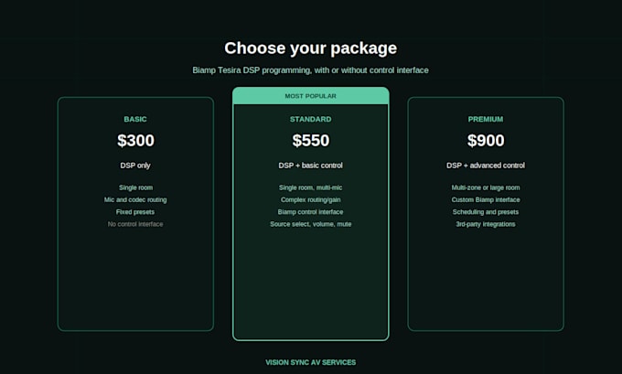Click the Biamp control interface feature

tap(311, 212)
